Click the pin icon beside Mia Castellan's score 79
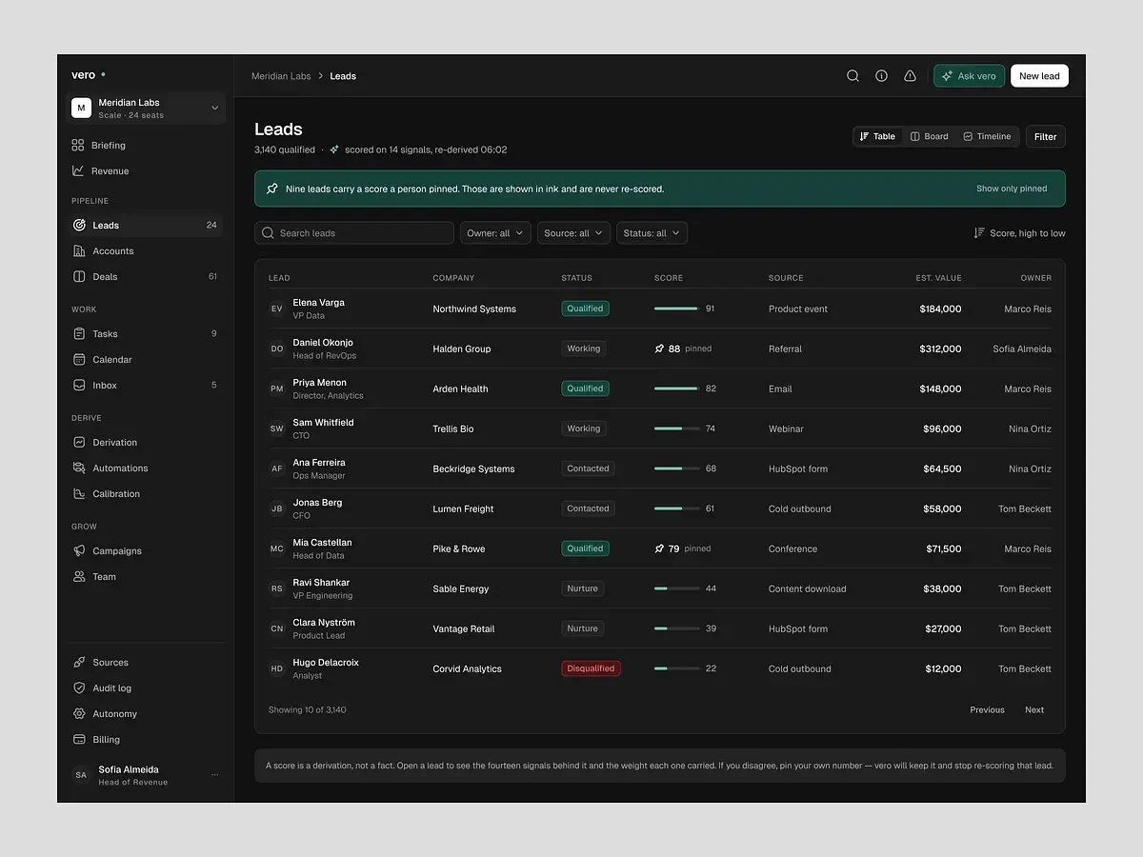Screen dimensions: 1143x857 tap(659, 548)
